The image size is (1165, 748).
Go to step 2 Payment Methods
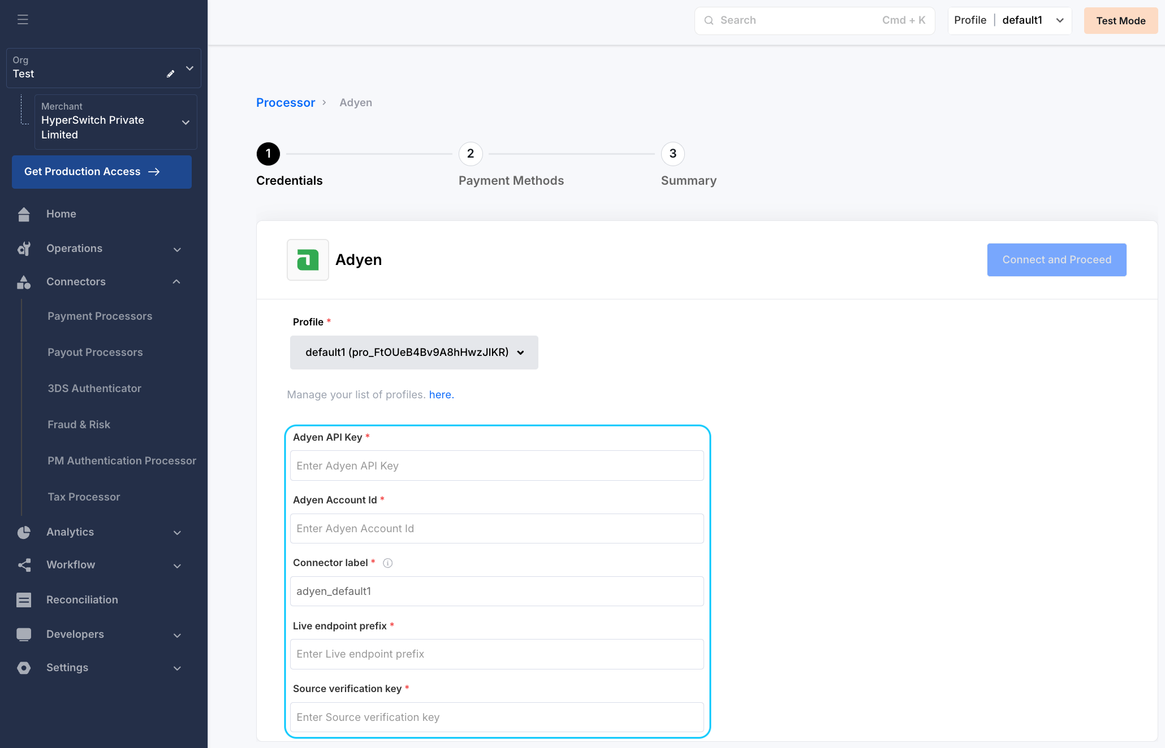tap(471, 154)
